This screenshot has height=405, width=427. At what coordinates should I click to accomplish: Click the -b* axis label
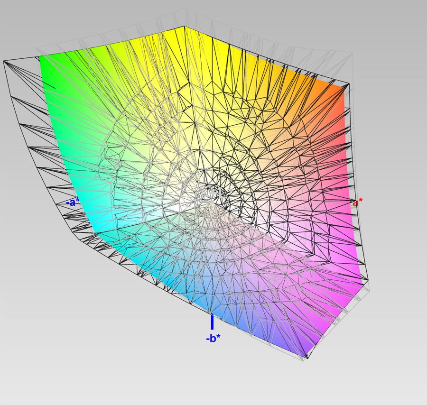point(213,338)
